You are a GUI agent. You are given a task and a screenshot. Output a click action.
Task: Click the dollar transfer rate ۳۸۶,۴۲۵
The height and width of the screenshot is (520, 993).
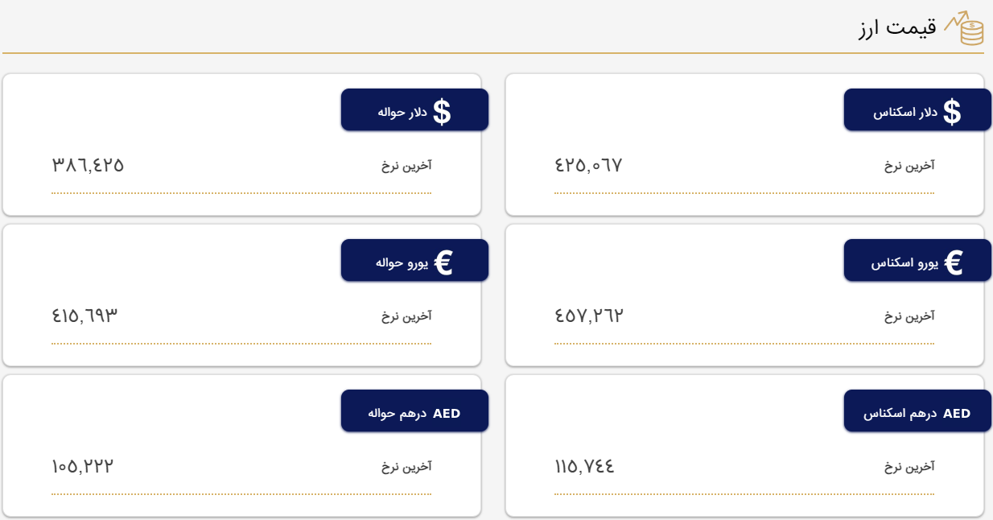pos(88,165)
